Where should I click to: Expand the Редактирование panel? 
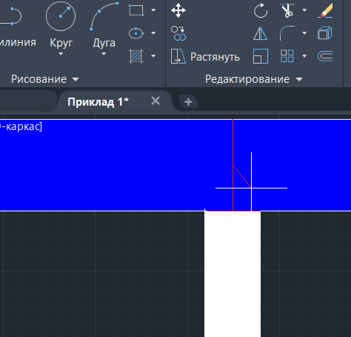coord(254,79)
